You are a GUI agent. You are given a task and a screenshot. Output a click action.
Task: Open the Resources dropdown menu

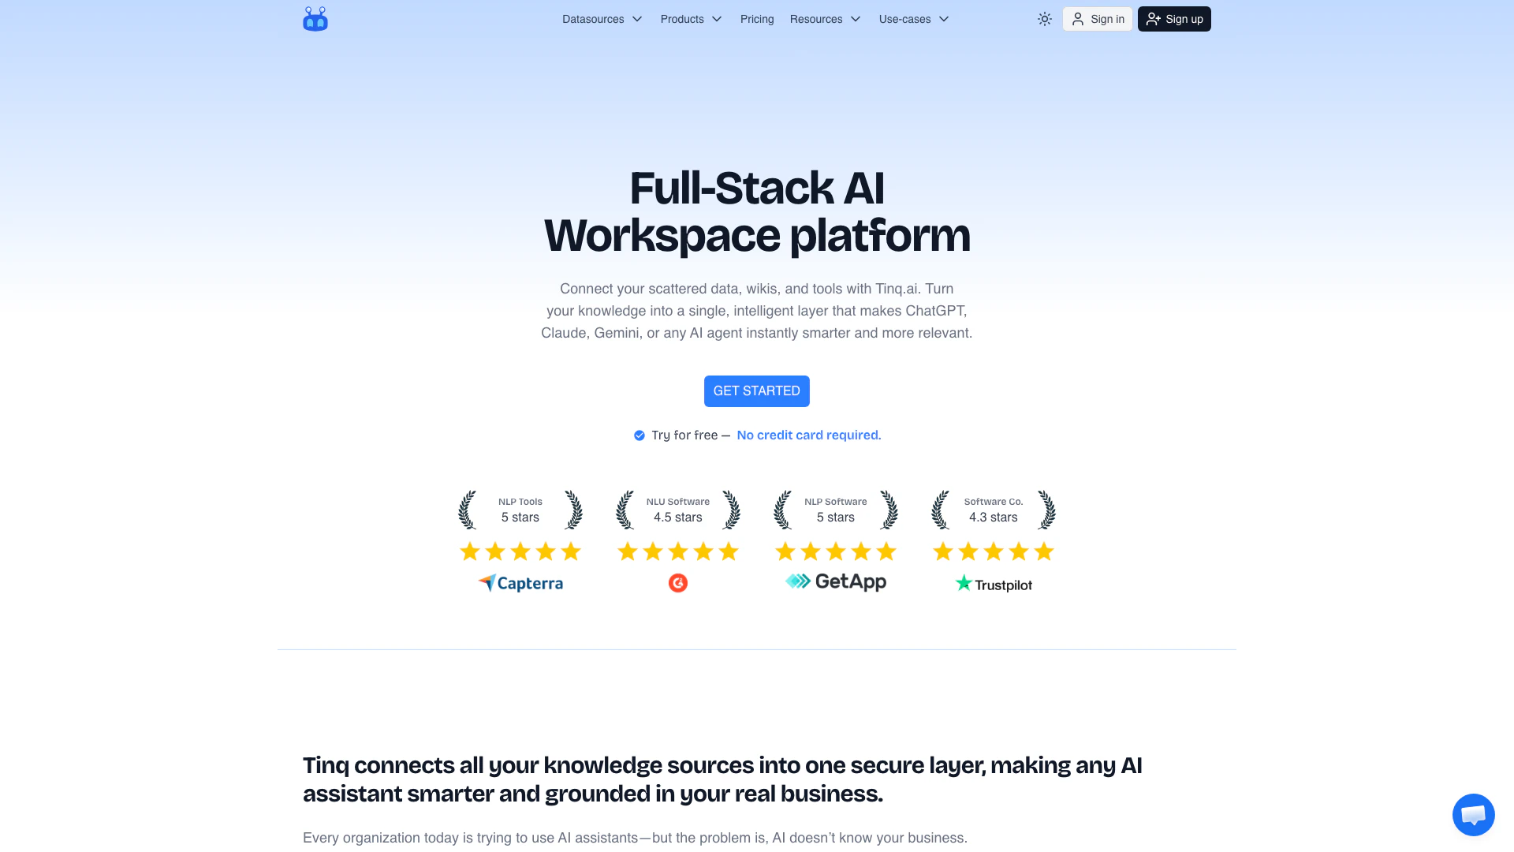click(x=825, y=19)
